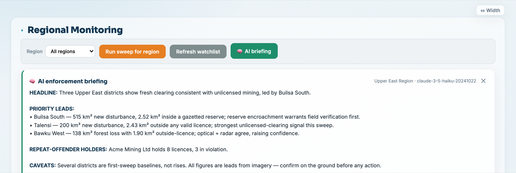Click the brain icon beside AI enforcement briefing
The image size is (516, 173).
[x=32, y=81]
